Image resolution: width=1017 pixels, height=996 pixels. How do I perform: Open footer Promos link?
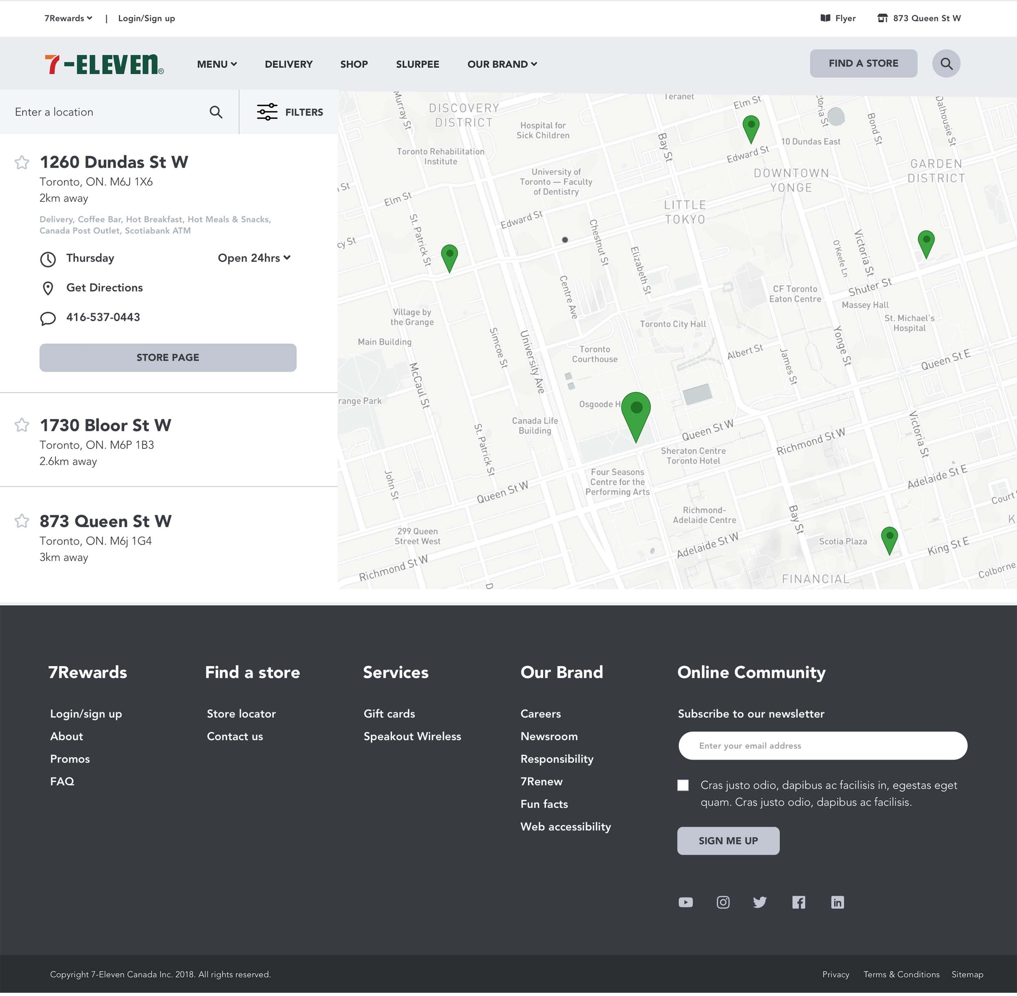pos(70,759)
